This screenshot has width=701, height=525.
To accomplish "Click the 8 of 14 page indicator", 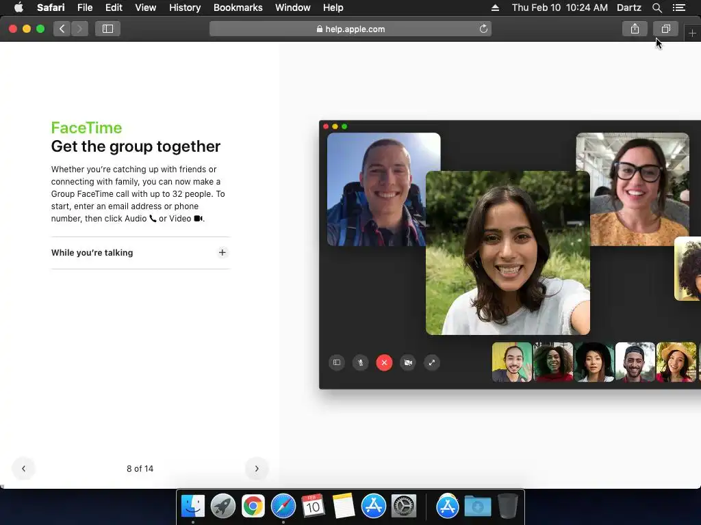I will [140, 469].
